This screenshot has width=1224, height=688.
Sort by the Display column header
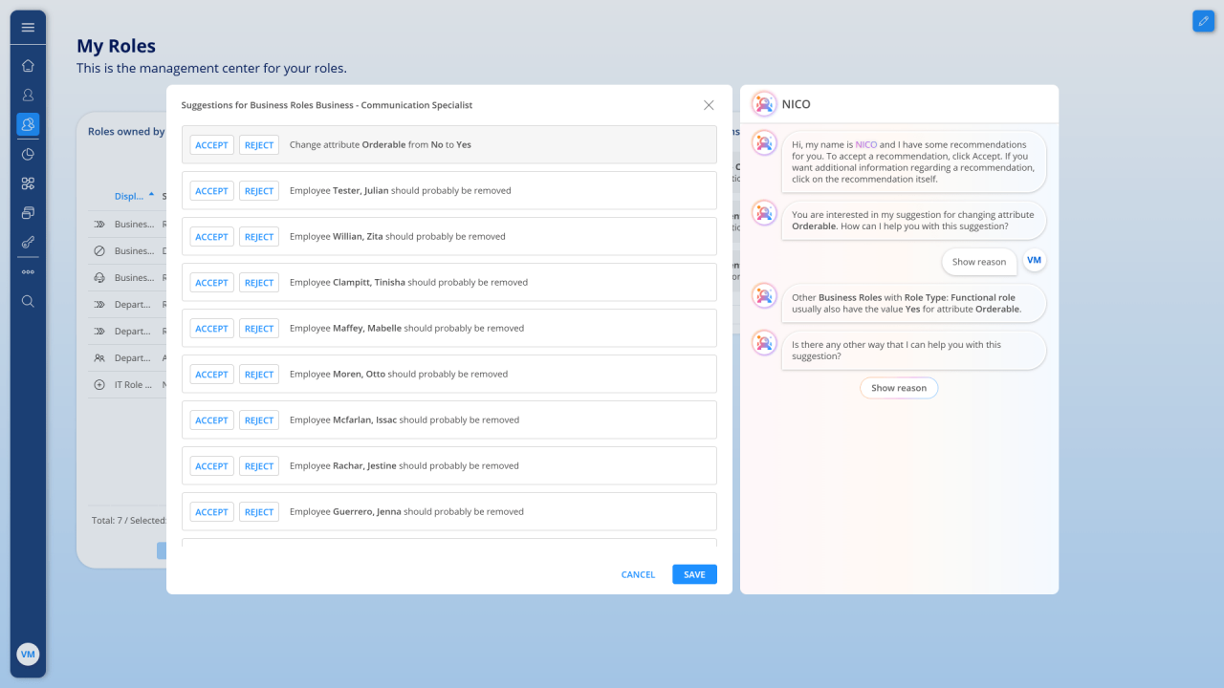[128, 197]
